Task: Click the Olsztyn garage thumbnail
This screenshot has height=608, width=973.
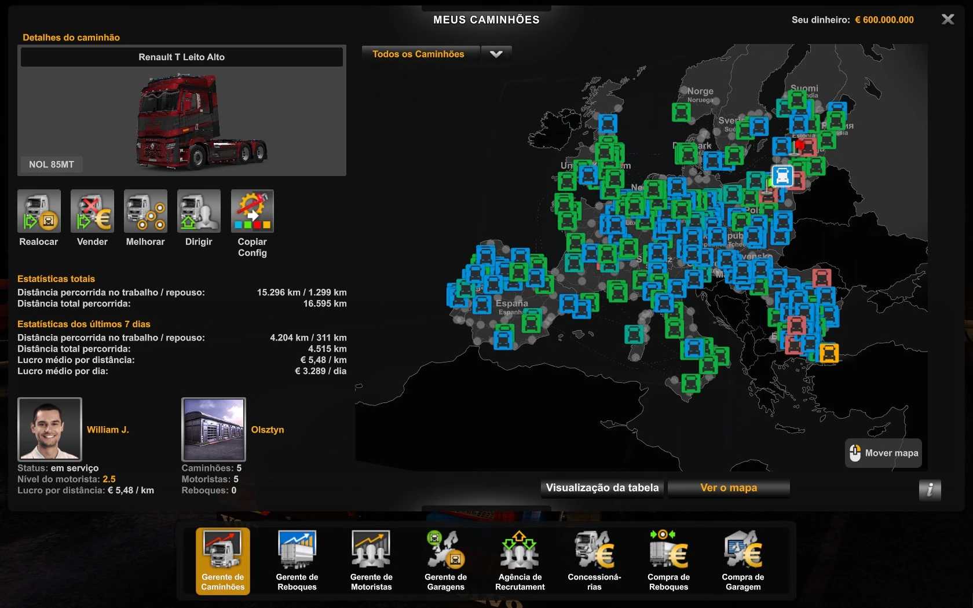Action: pos(214,429)
